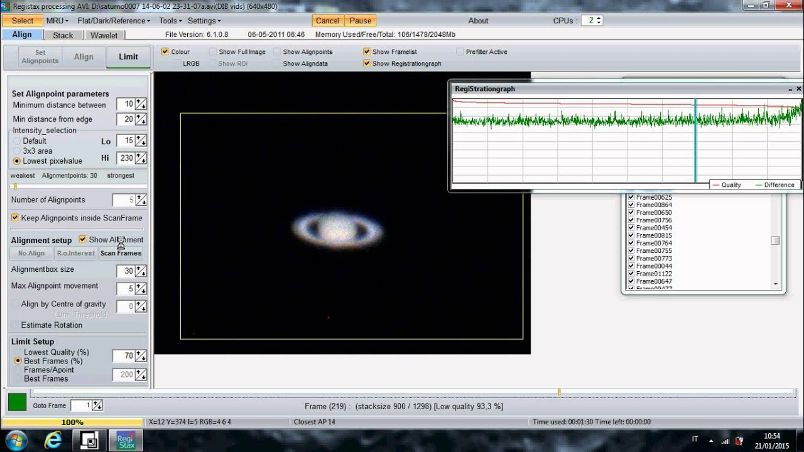Open the Windows Start menu
804x452 pixels.
coord(16,439)
